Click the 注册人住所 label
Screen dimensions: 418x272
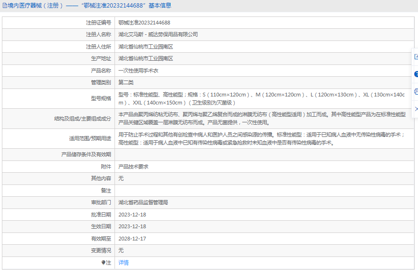(x=98, y=47)
